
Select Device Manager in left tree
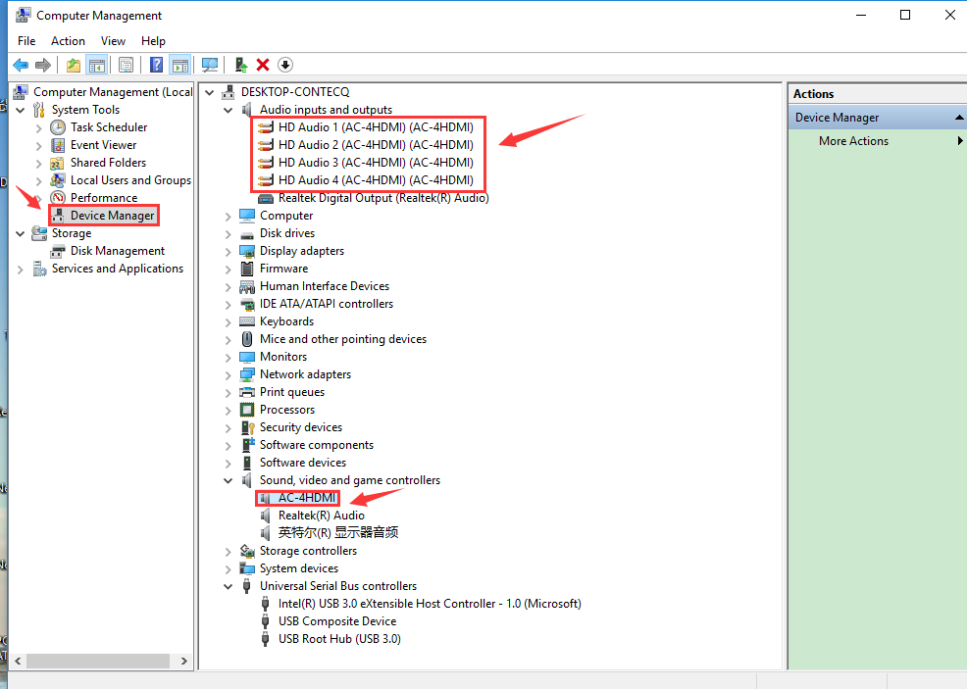112,216
